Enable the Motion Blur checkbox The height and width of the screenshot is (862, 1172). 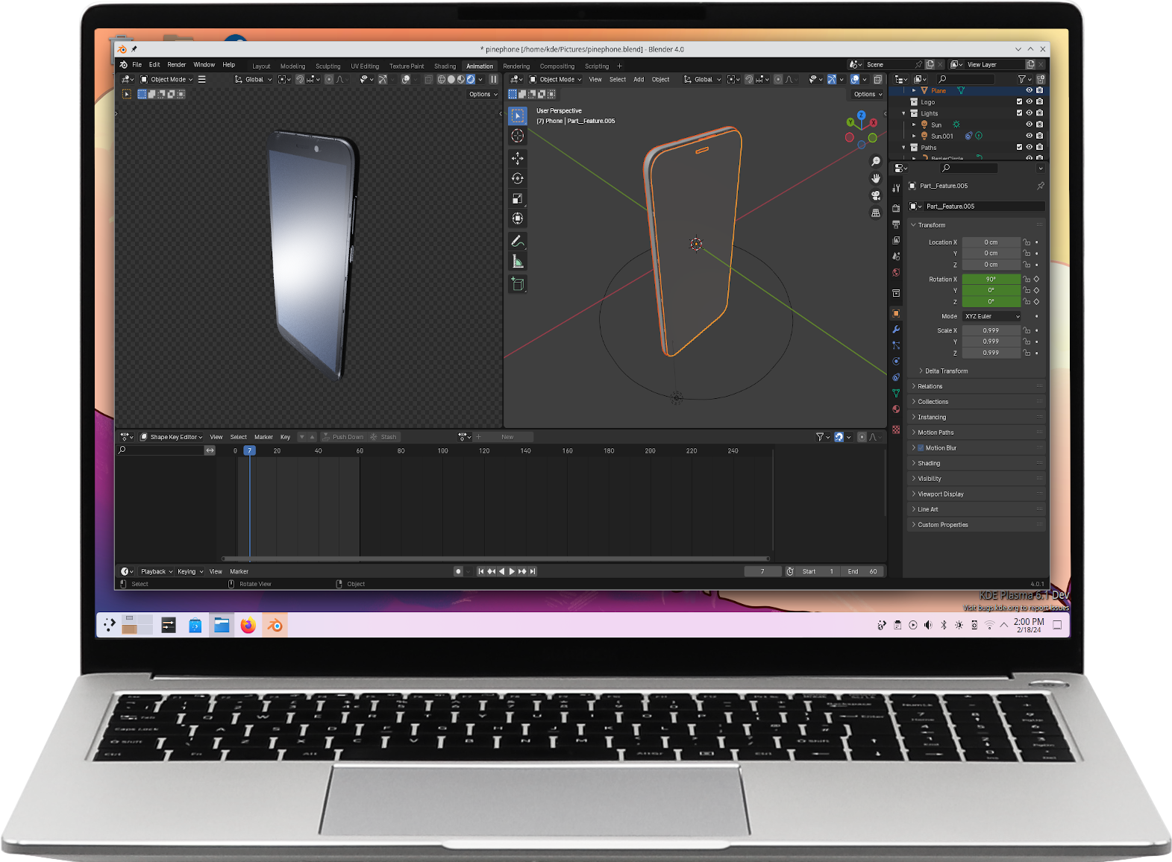point(921,448)
